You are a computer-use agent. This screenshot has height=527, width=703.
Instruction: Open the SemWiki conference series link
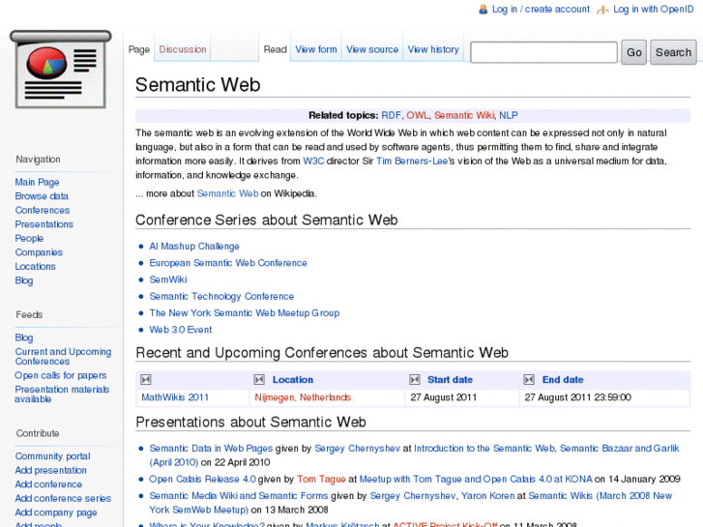[x=168, y=279]
